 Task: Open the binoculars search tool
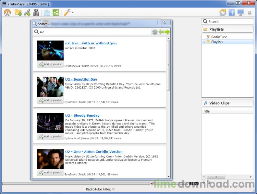coord(36,13)
